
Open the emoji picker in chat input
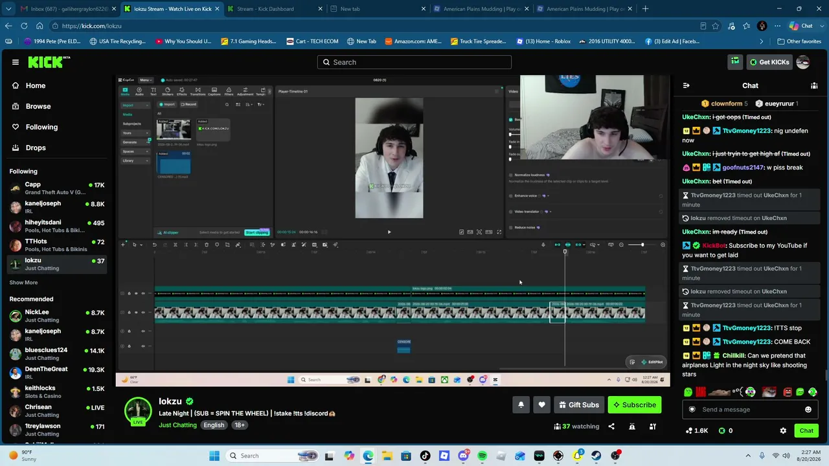coord(808,410)
